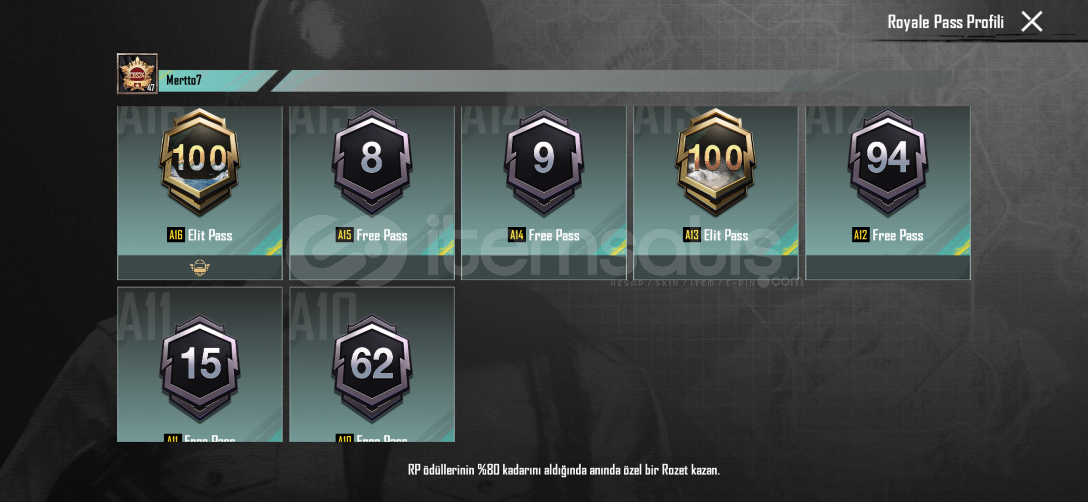Tap the helmet emblem under A16 card
Viewport: 1088px width, 502px height.
[200, 268]
